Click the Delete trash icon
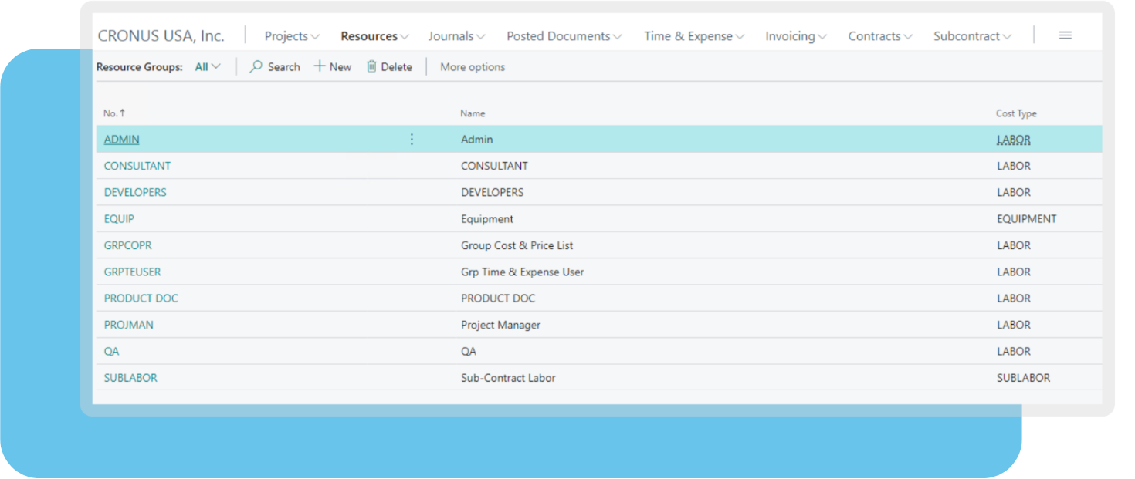The image size is (1135, 479). tap(370, 66)
